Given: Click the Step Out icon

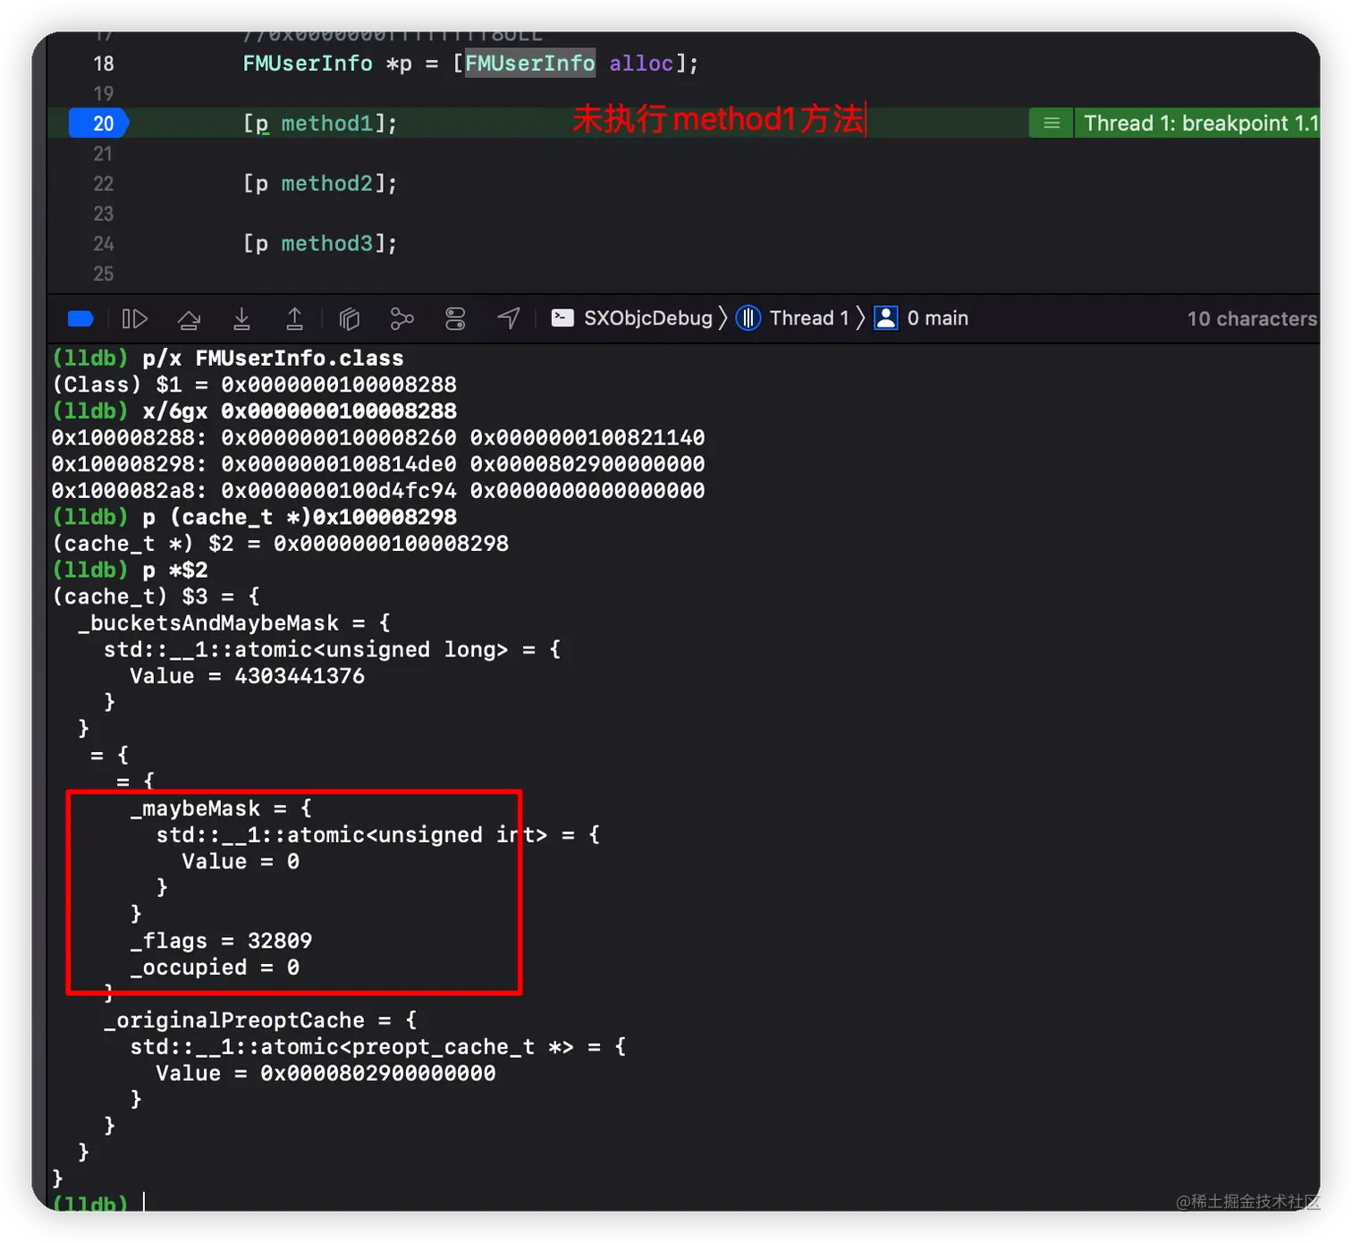Looking at the screenshot, I should (x=294, y=319).
